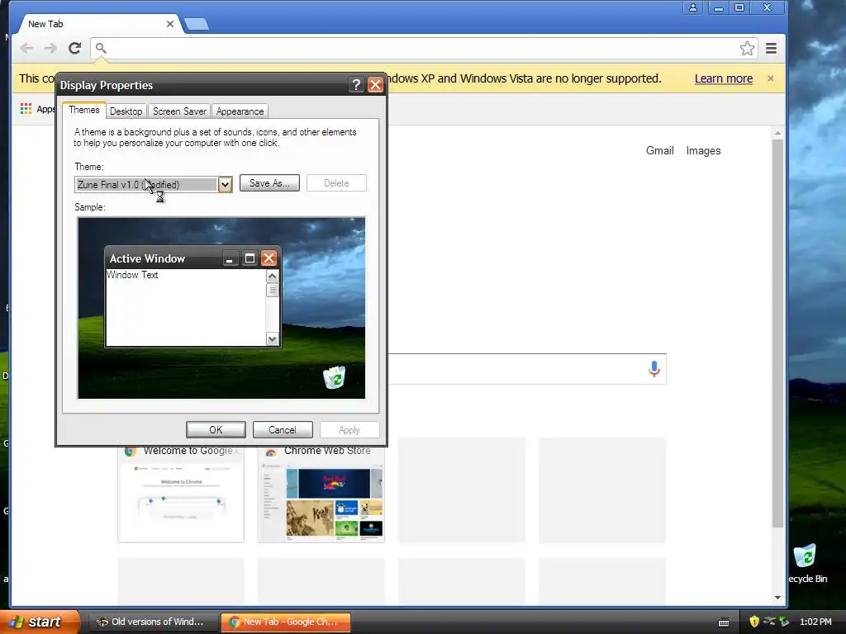
Task: Click the greyed Delete button
Action: [x=337, y=183]
